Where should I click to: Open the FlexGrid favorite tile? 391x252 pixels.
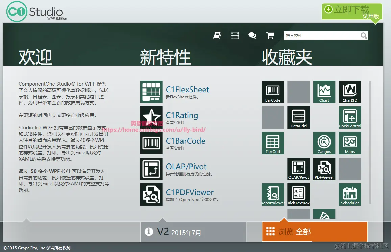[273, 143]
